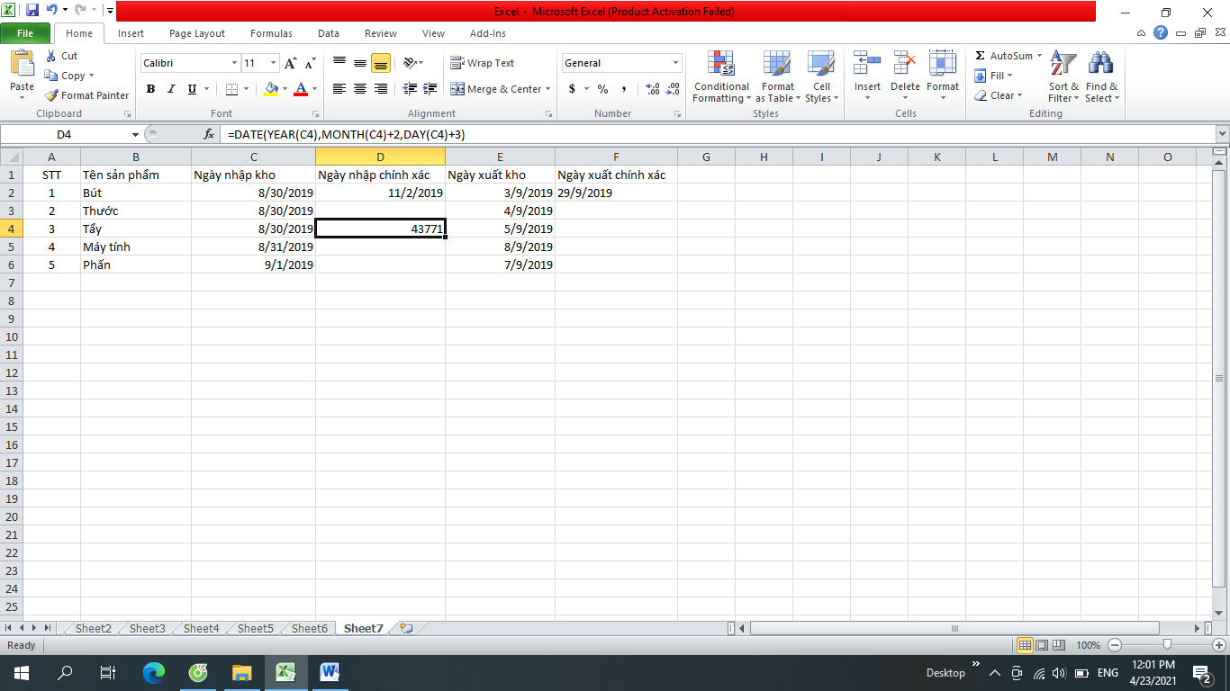This screenshot has height=691, width=1230.
Task: Open Conditional Formatting menu
Action: coord(721,77)
